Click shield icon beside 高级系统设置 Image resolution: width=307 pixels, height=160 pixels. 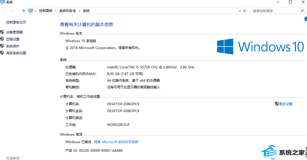(2, 53)
